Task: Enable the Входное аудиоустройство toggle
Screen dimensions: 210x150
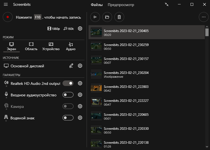Action: coord(68,95)
